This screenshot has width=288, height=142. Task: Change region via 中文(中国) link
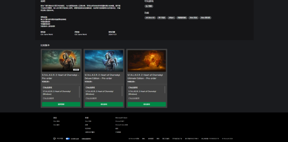(60, 139)
